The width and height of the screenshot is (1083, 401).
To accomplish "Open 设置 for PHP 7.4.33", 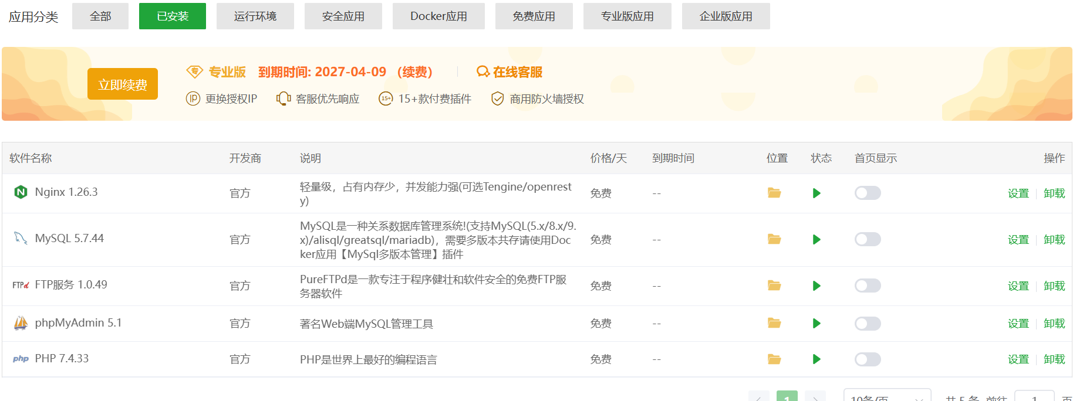I will tap(1018, 359).
